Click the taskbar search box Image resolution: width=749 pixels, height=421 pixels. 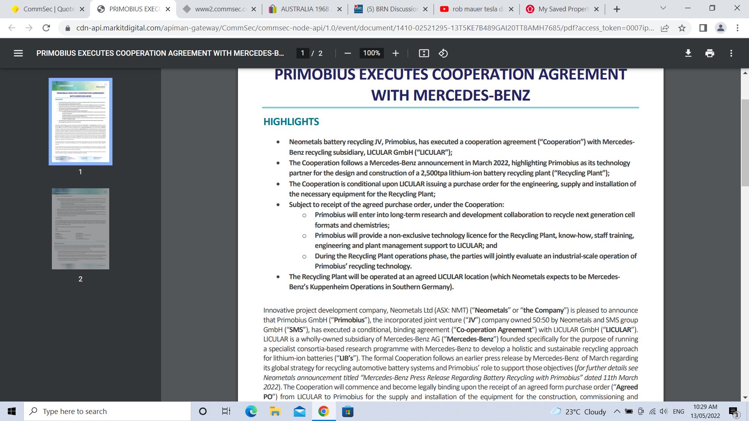[x=107, y=411]
